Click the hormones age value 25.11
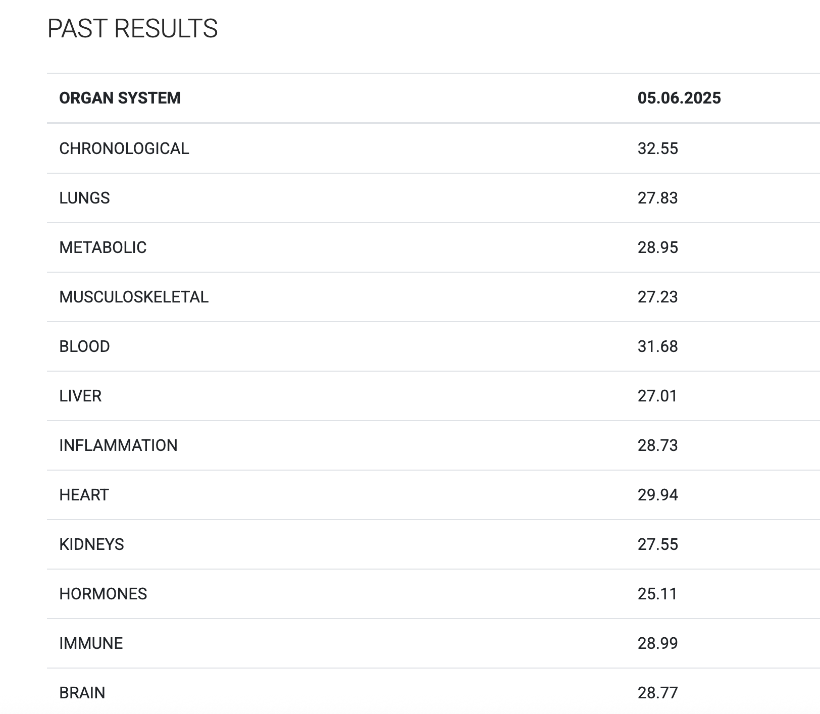This screenshot has height=714, width=820. click(x=657, y=594)
